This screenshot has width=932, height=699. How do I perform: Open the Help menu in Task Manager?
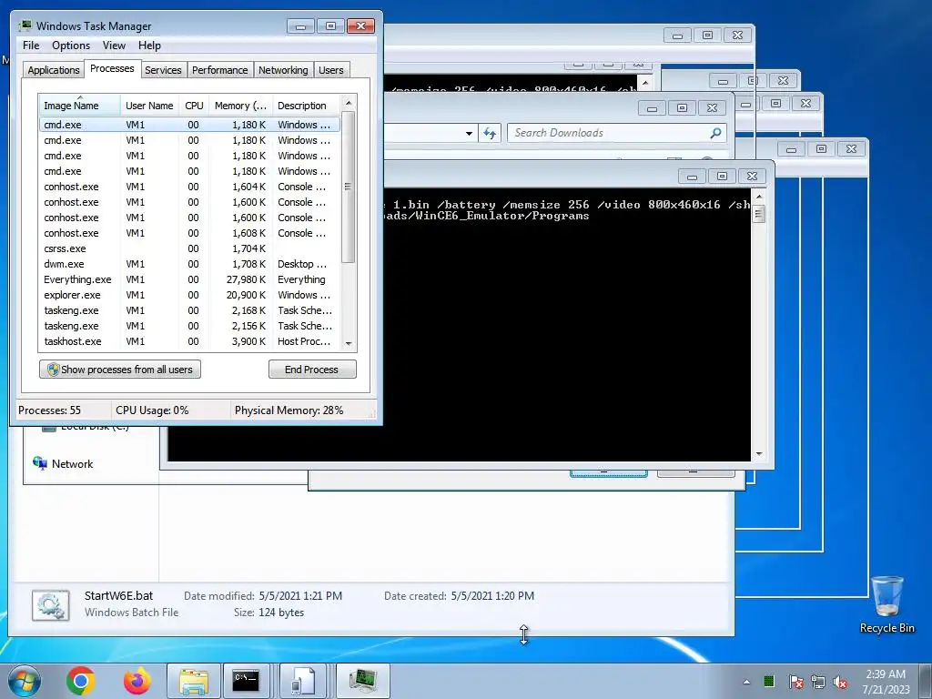[x=149, y=46]
